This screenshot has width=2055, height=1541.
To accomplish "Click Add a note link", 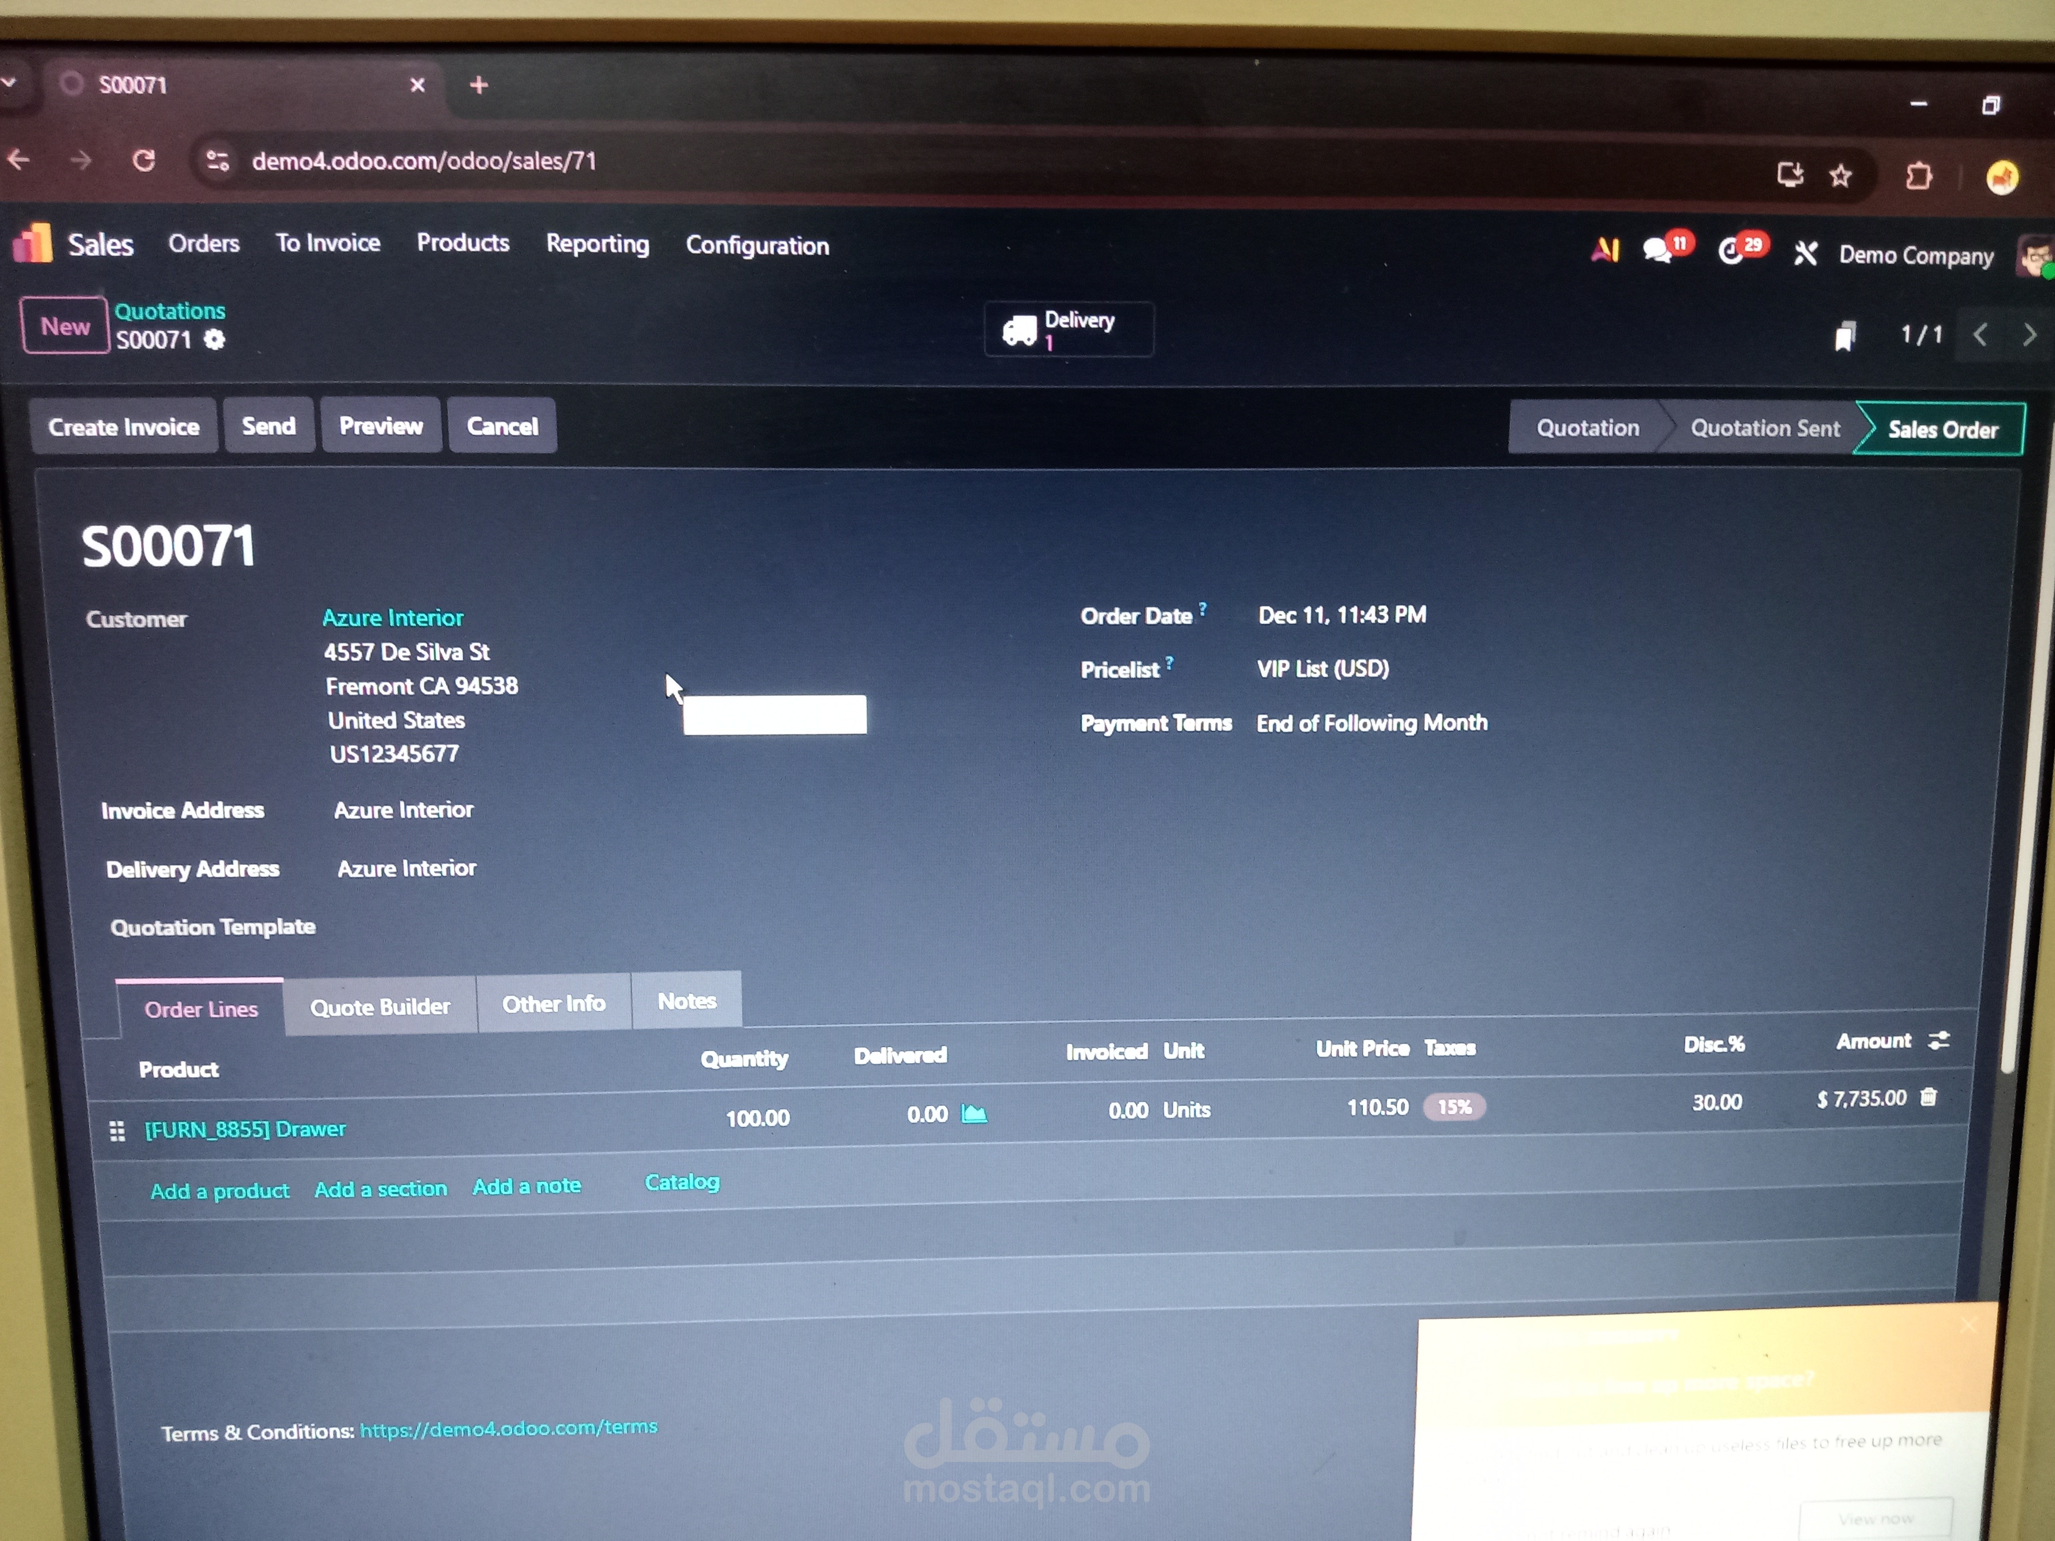I will point(527,1186).
